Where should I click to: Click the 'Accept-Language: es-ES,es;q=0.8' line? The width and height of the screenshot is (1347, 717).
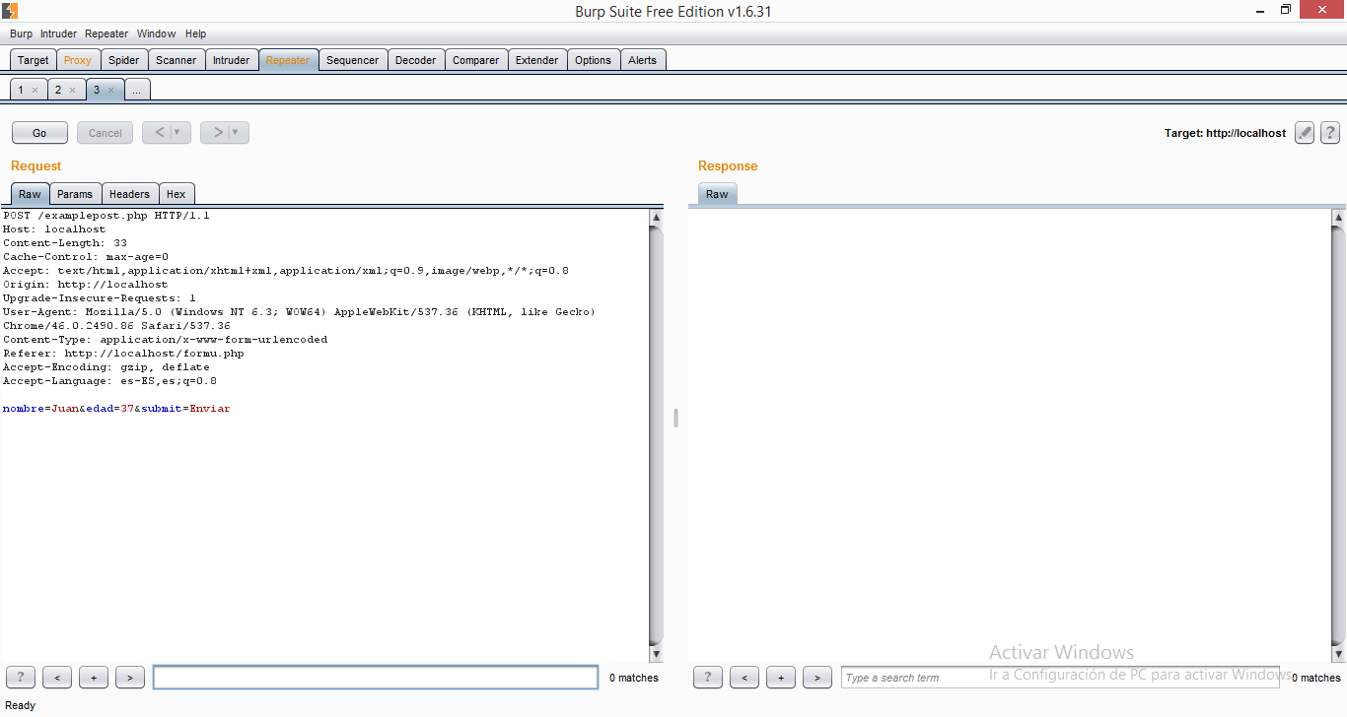[109, 380]
